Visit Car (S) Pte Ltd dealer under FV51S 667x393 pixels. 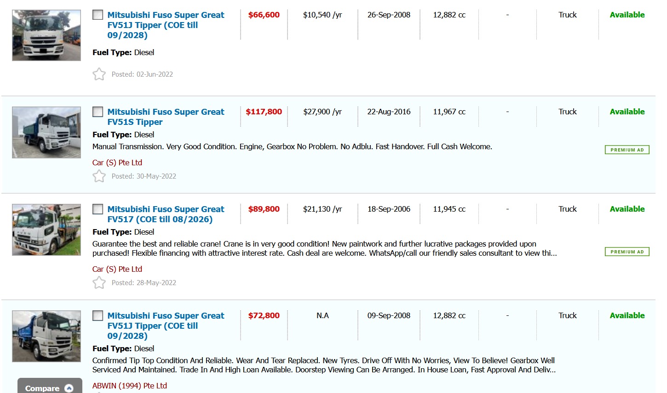click(117, 163)
